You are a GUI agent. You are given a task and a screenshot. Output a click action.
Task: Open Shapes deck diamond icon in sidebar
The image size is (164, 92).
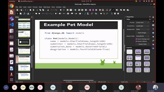(x=153, y=37)
